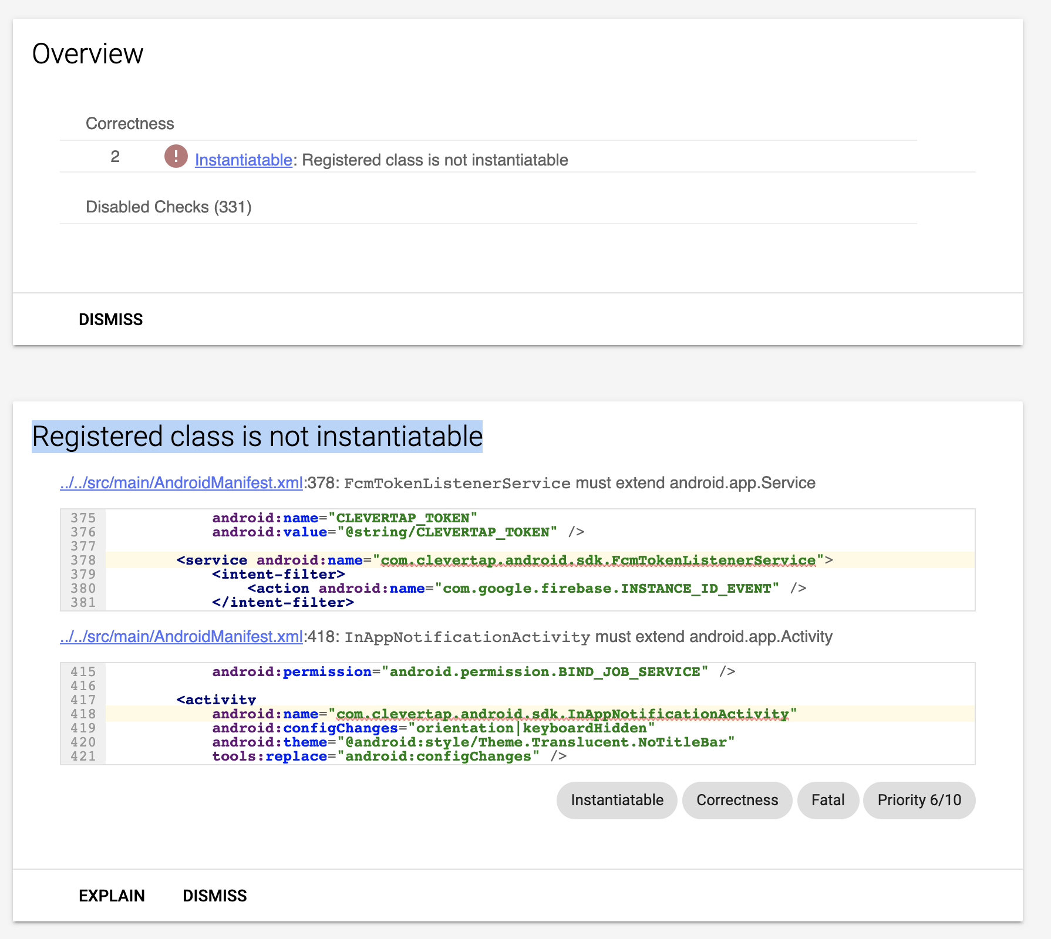Open the Instantiatable issue link
This screenshot has height=939, width=1051.
point(244,159)
